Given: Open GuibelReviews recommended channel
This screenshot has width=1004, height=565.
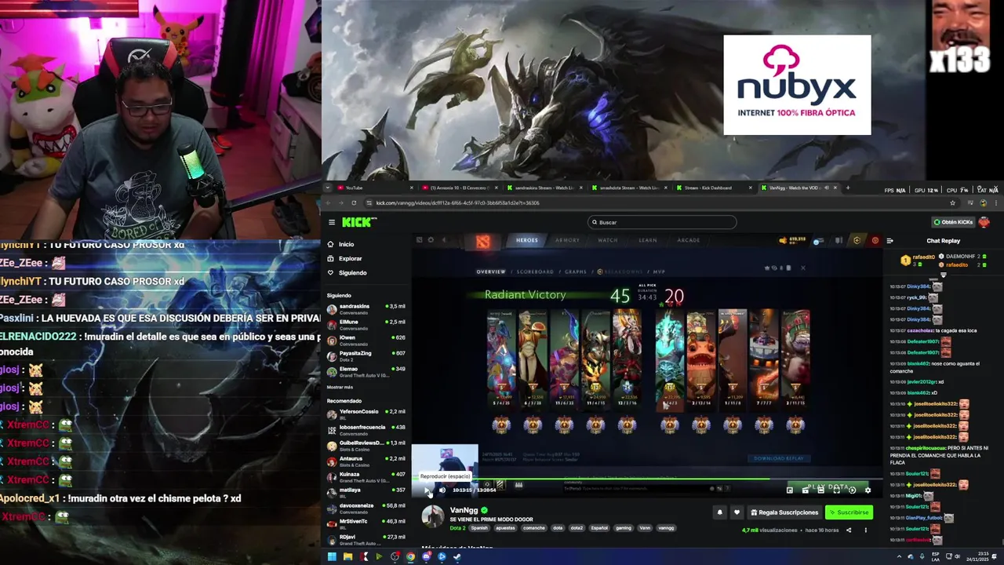Looking at the screenshot, I should coord(366,445).
